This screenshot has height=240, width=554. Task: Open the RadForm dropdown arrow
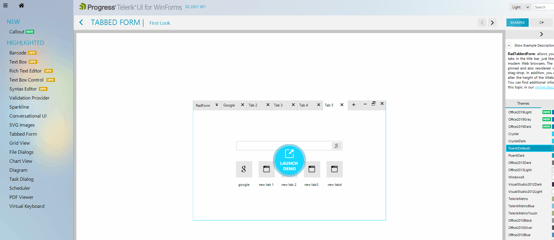[217, 105]
